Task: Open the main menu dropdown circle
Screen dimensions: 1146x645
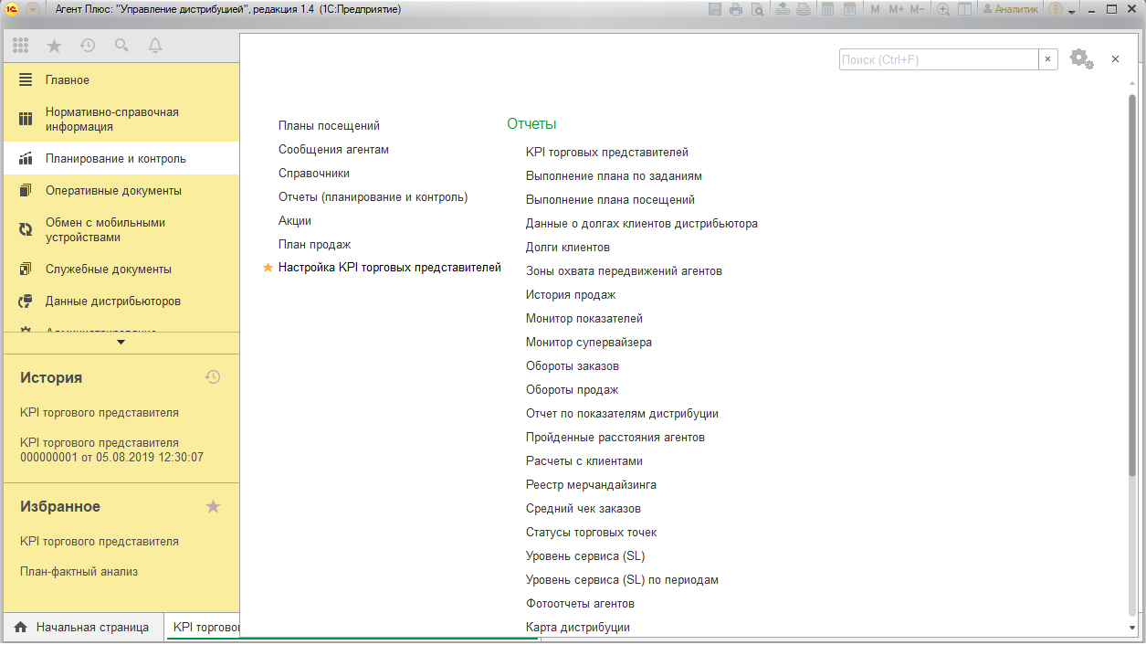Action: point(32,9)
